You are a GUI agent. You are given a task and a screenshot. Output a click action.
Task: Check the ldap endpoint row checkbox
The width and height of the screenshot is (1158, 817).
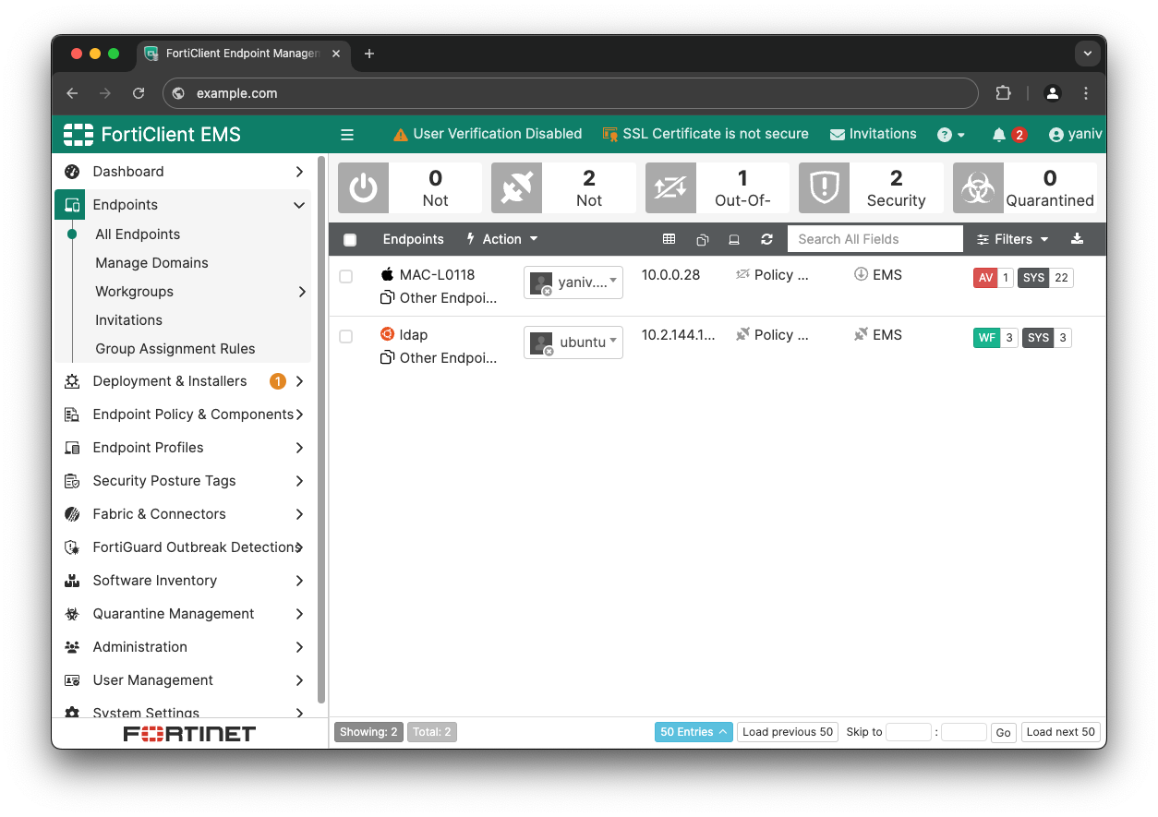tap(345, 335)
